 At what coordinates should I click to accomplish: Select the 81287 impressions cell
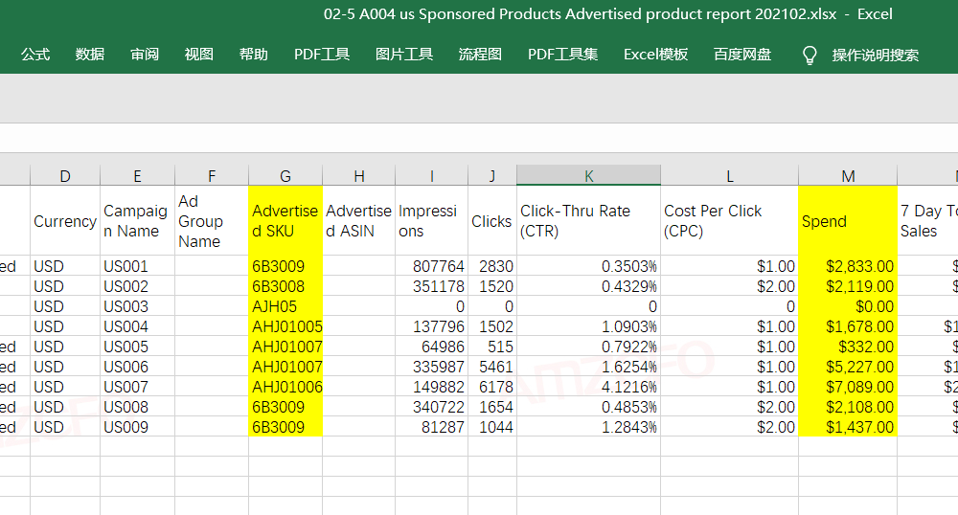tap(431, 427)
